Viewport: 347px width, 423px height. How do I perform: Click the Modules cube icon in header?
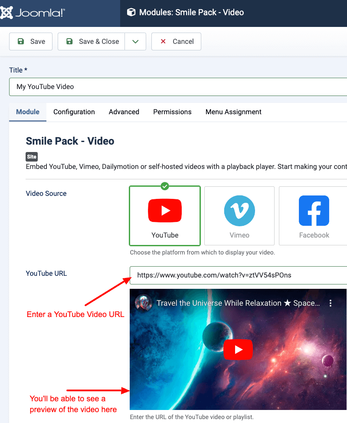(x=131, y=13)
